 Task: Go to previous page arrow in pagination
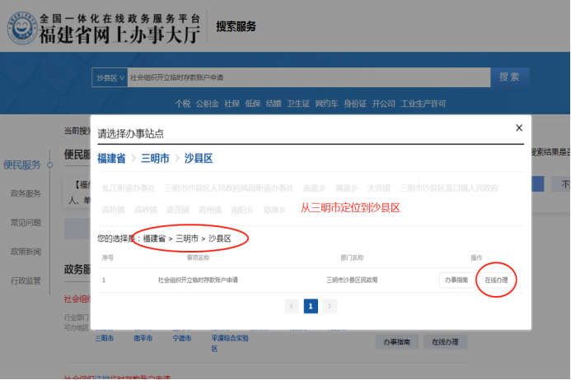292,306
